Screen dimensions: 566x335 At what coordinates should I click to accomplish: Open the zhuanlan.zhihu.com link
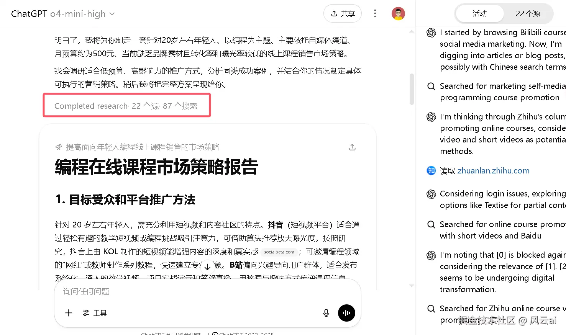coord(493,171)
